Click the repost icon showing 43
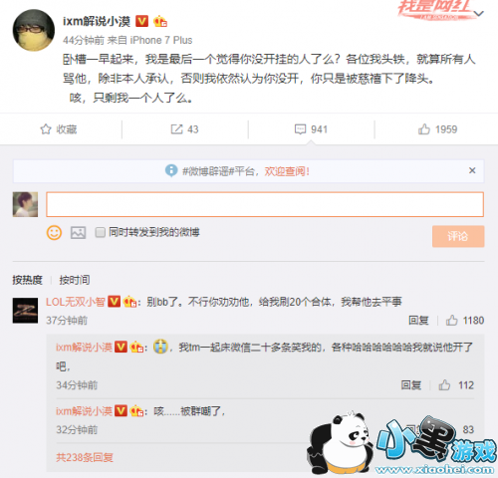The height and width of the screenshot is (478, 498). 176,129
